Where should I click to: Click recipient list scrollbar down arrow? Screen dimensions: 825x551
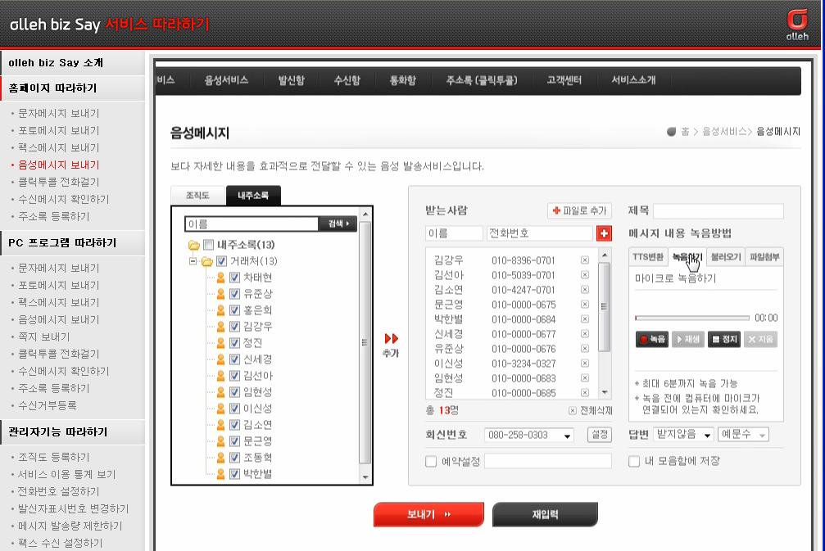point(605,392)
